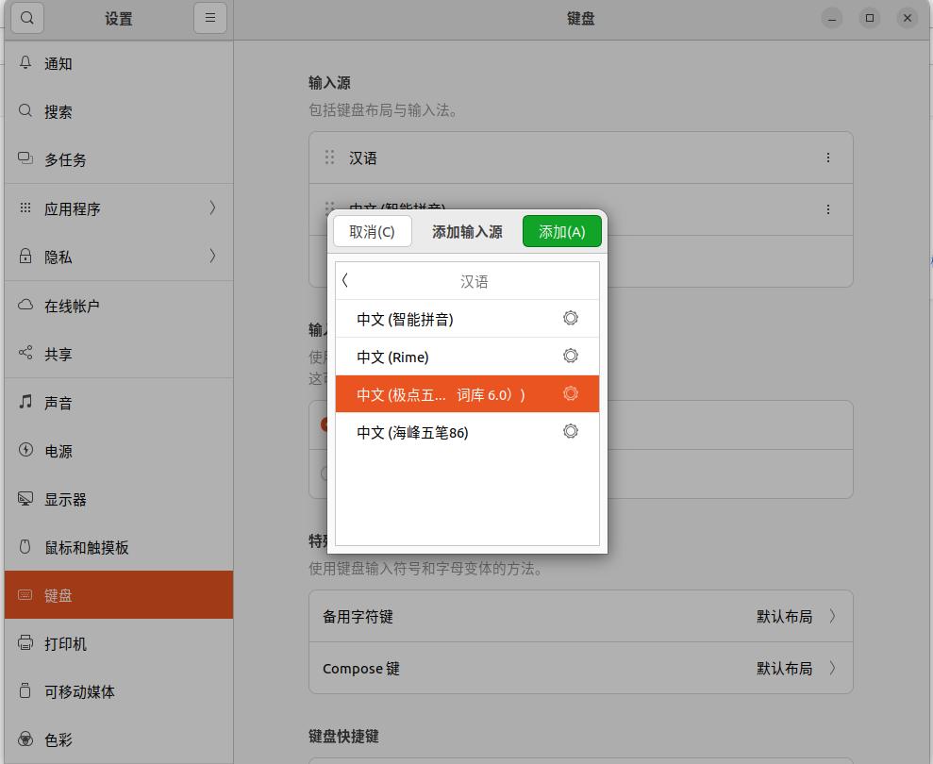The image size is (933, 764).
Task: Click the 声音 speaker icon in sidebar
Action: click(x=25, y=403)
